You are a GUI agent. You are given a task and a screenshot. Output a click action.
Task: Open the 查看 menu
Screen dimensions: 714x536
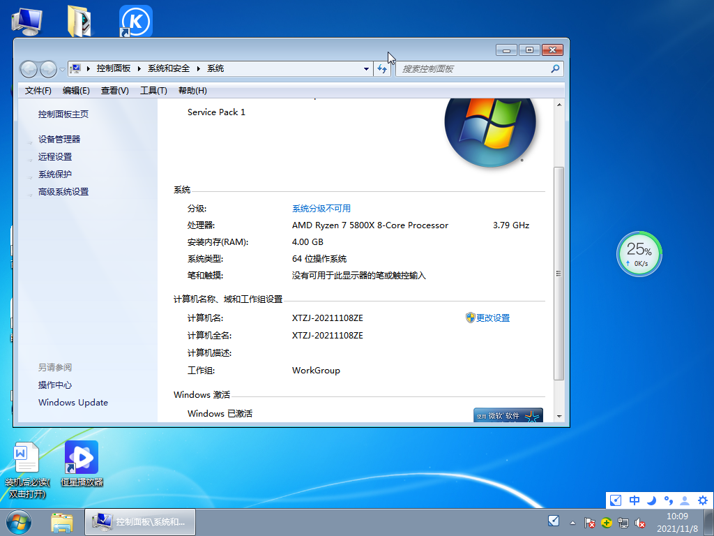click(x=114, y=90)
